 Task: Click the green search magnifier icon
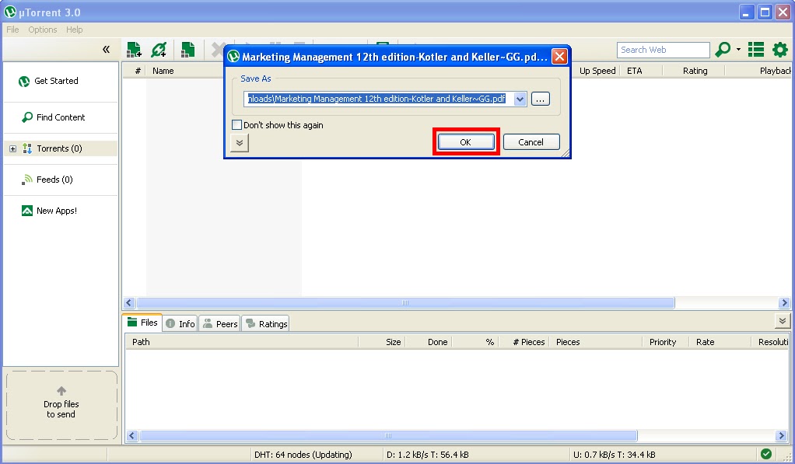point(723,50)
